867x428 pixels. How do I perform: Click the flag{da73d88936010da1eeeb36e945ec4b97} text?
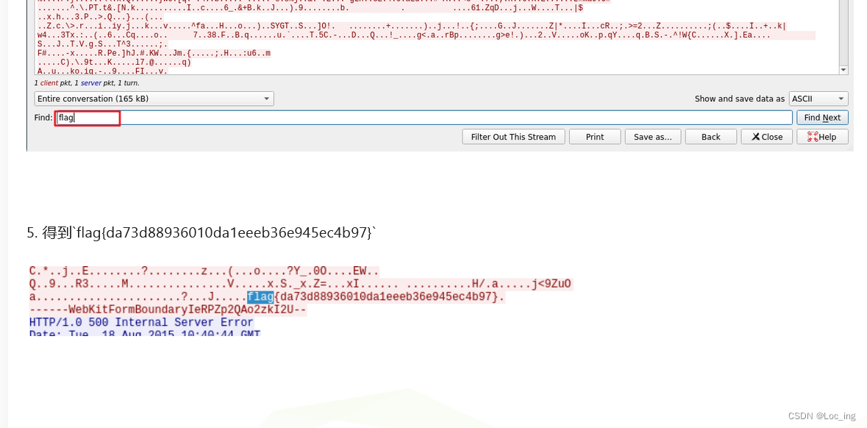(375, 297)
